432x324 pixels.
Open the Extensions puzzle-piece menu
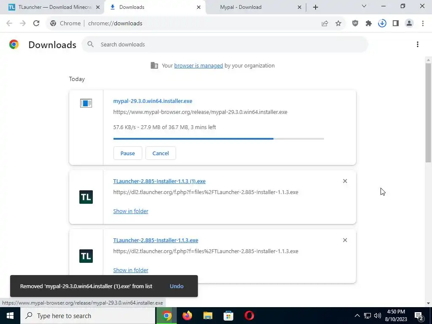[x=369, y=24]
